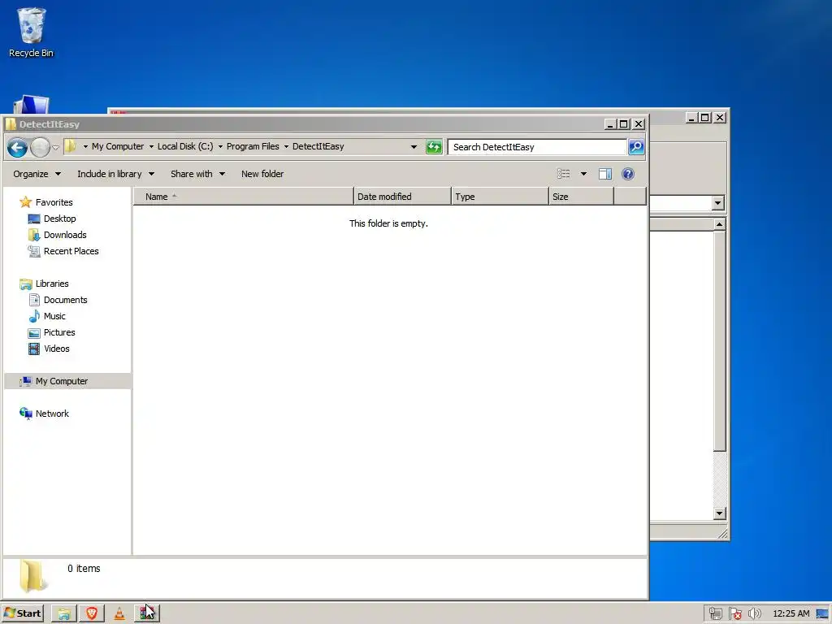Screen dimensions: 832x624
Task: Click the Network globe icon
Action: point(25,414)
